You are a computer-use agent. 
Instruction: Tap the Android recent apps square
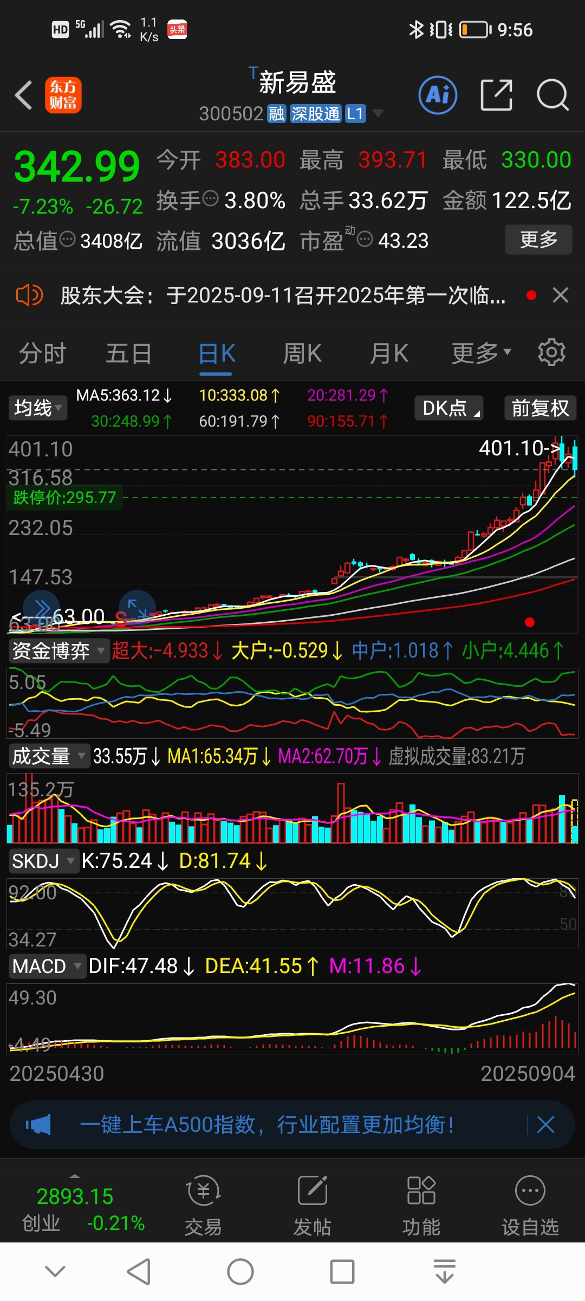point(342,1272)
